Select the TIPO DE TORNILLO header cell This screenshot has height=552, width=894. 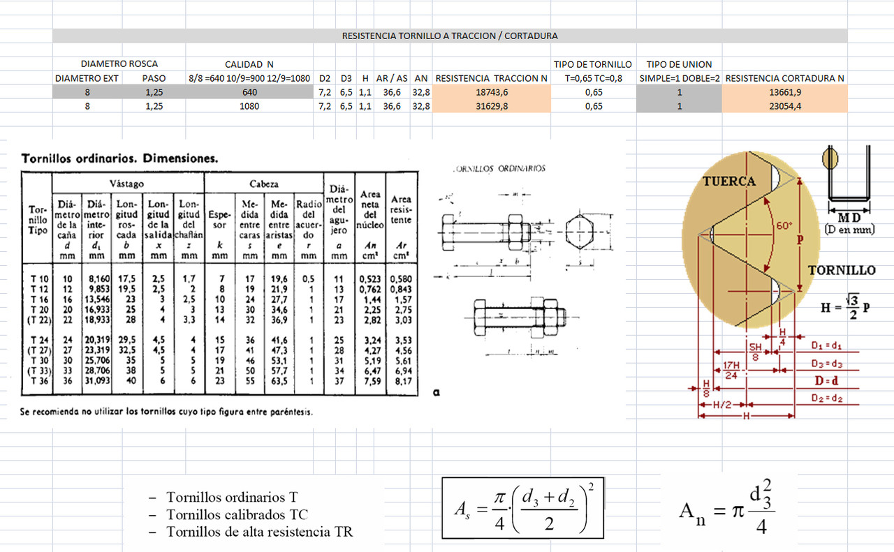point(593,64)
